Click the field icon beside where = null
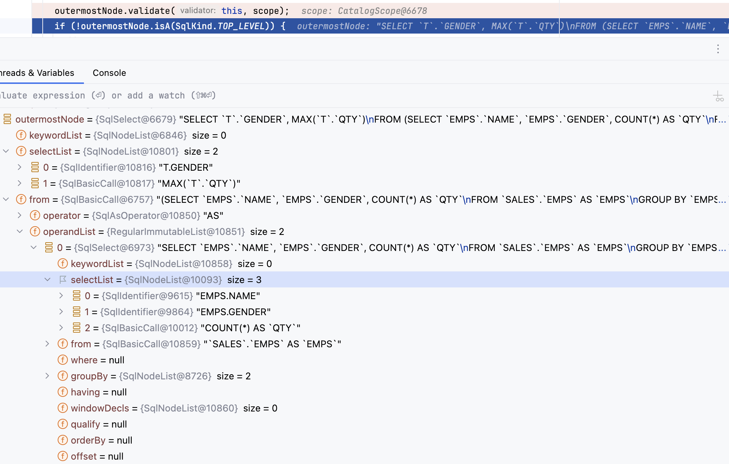This screenshot has height=464, width=729. pos(63,360)
